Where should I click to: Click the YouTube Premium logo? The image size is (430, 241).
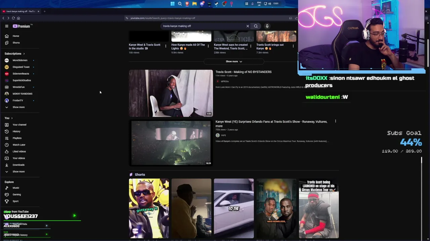point(21,26)
